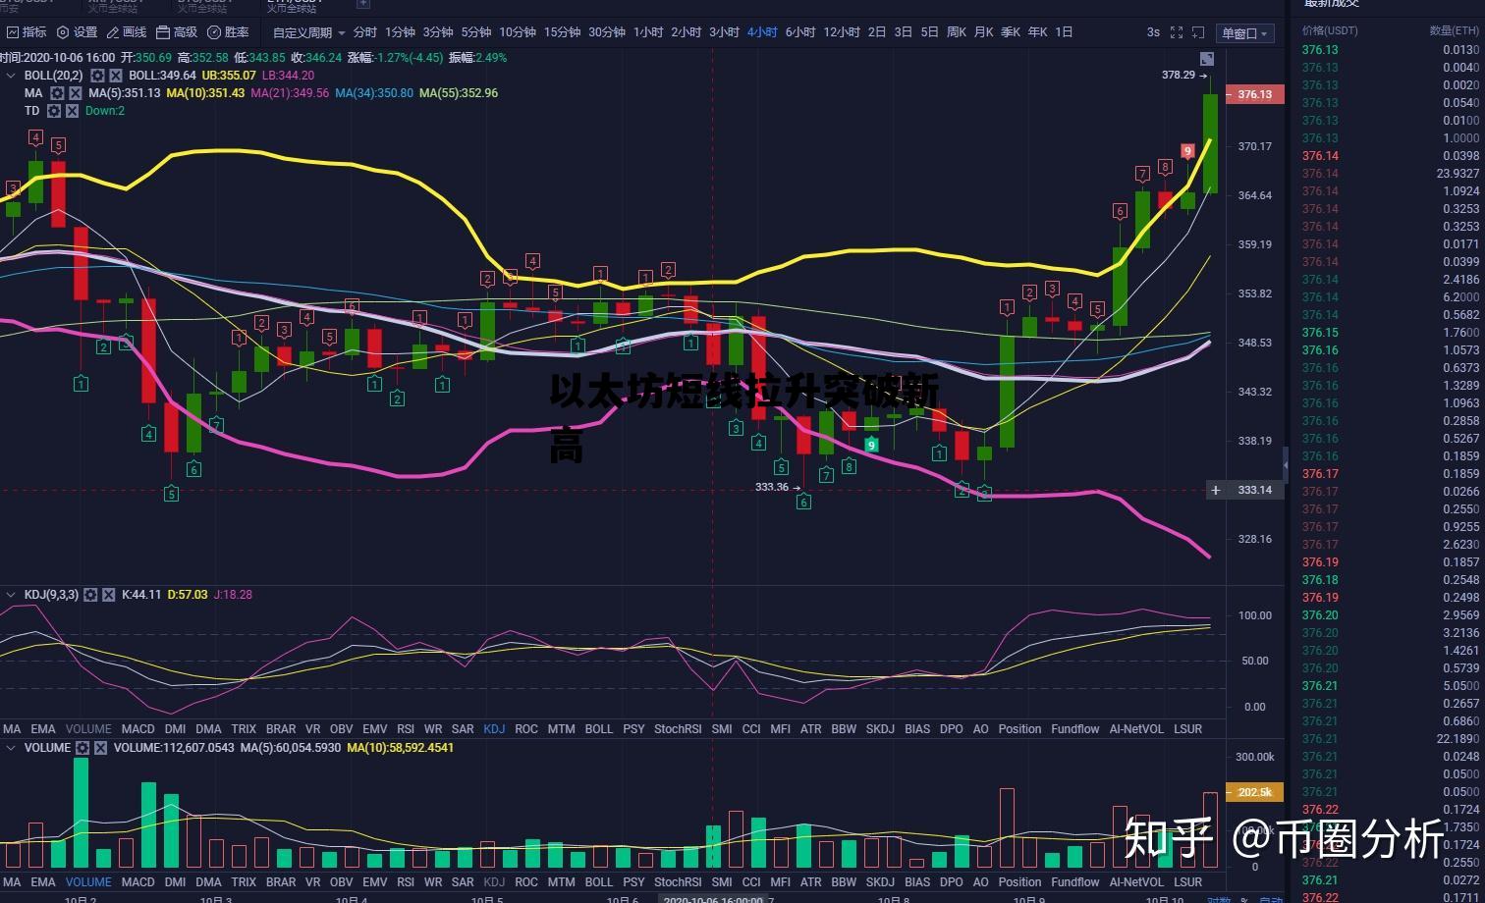The width and height of the screenshot is (1485, 903).
Task: Collapse the KDJ panel chevron
Action: pos(12,595)
